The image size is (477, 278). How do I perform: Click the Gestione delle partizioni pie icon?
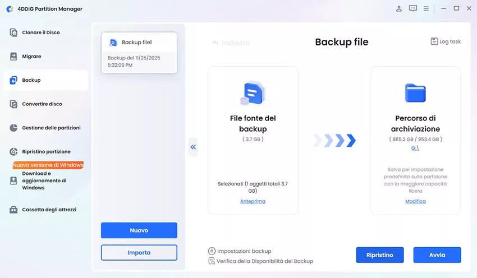[x=13, y=128]
